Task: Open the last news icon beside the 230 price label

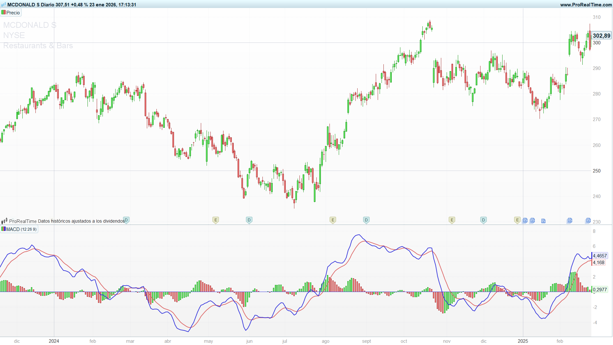Action: coord(588,220)
